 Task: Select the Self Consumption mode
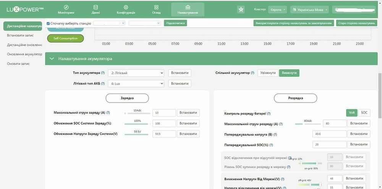click(66, 39)
